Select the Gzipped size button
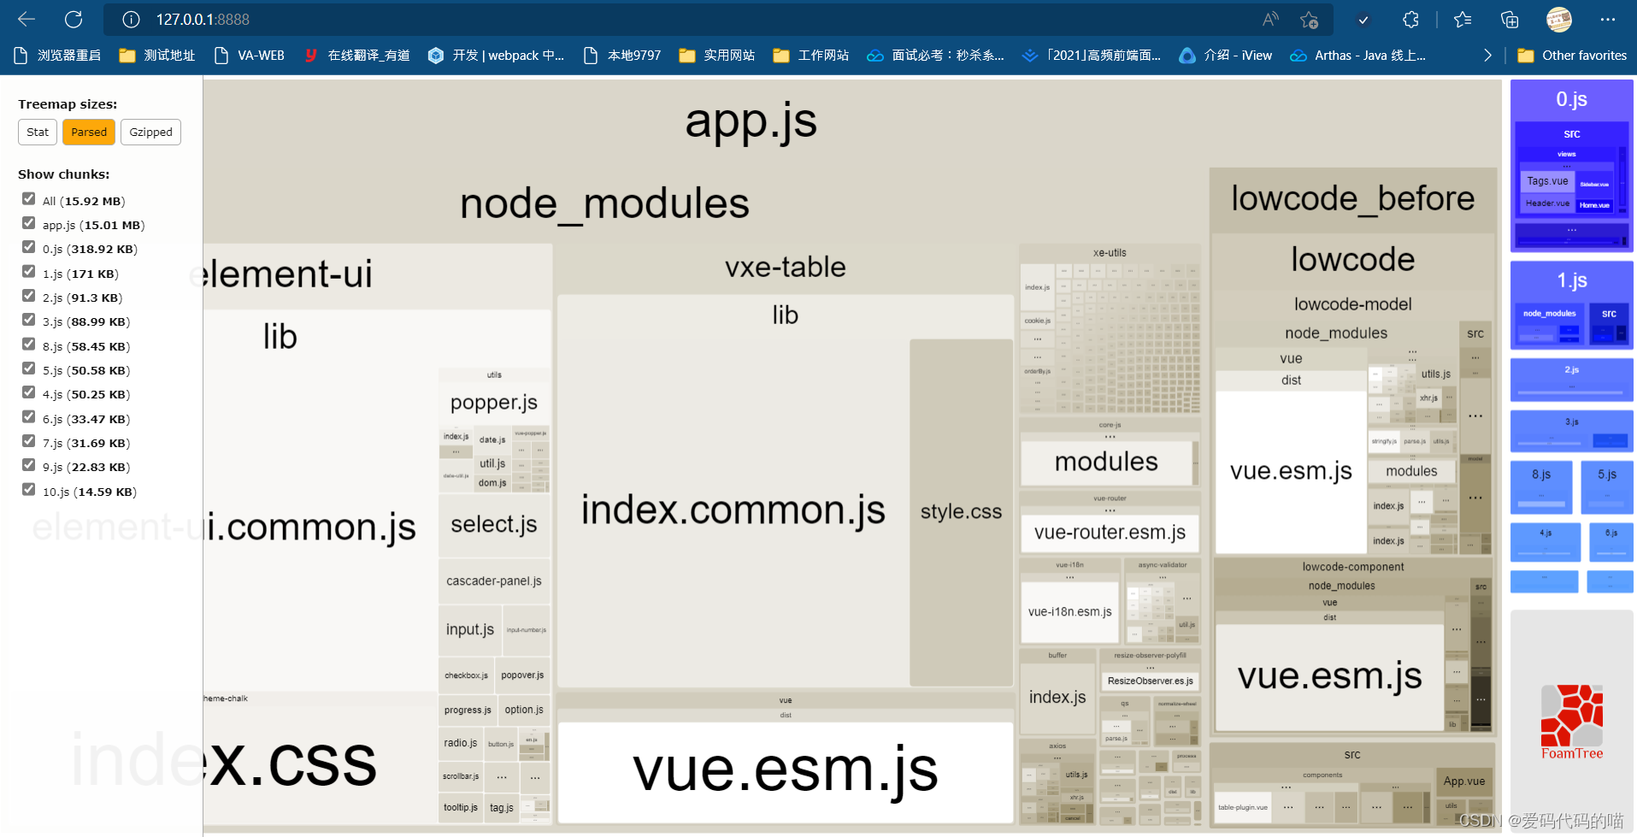Viewport: 1637px width, 837px height. click(x=150, y=133)
